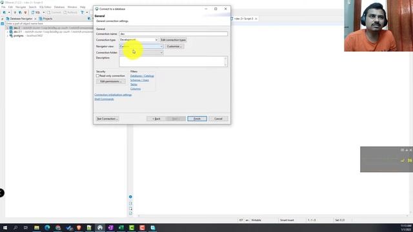Open the Edit menu
Image resolution: width=413 pixels, height=232 pixels.
click(10, 7)
